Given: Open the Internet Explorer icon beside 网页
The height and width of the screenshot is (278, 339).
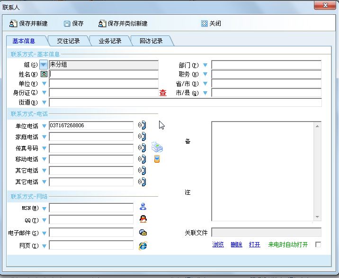Looking at the screenshot, I should 143,245.
